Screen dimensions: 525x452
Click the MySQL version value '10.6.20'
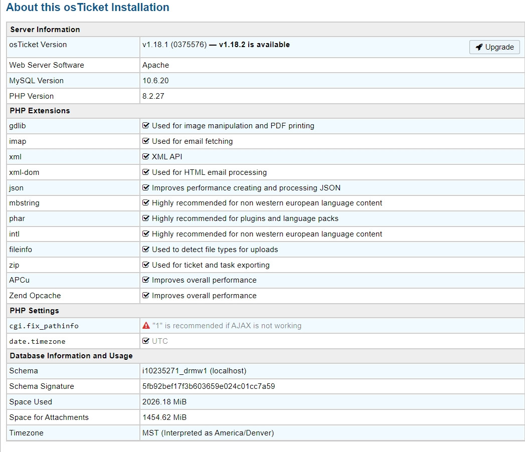(155, 81)
